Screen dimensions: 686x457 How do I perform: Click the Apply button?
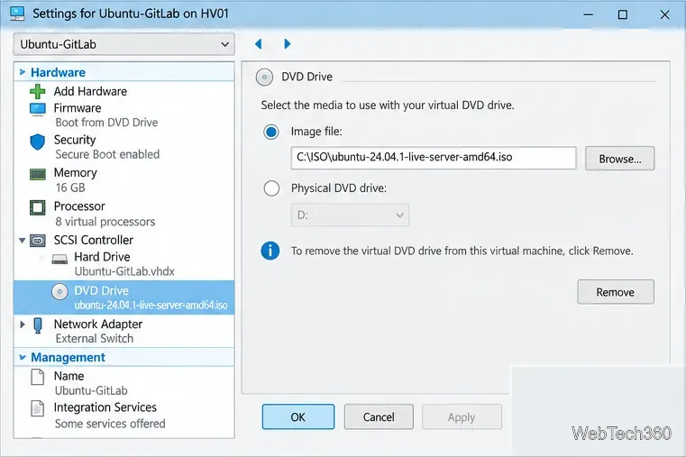[x=462, y=416]
